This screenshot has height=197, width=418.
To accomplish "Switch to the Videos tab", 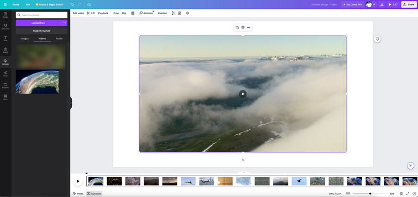I will pos(42,39).
